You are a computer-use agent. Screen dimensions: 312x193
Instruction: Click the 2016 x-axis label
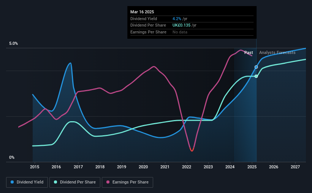click(x=56, y=167)
